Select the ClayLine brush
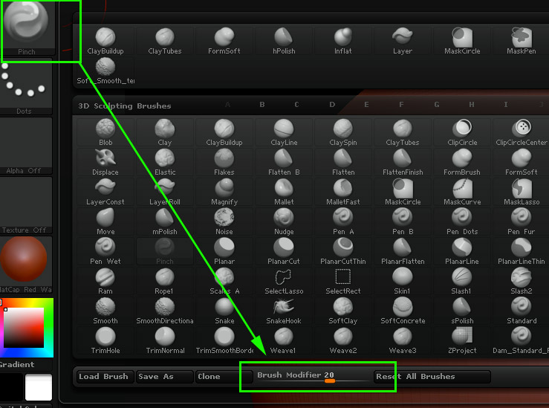549x408 pixels. pyautogui.click(x=284, y=132)
